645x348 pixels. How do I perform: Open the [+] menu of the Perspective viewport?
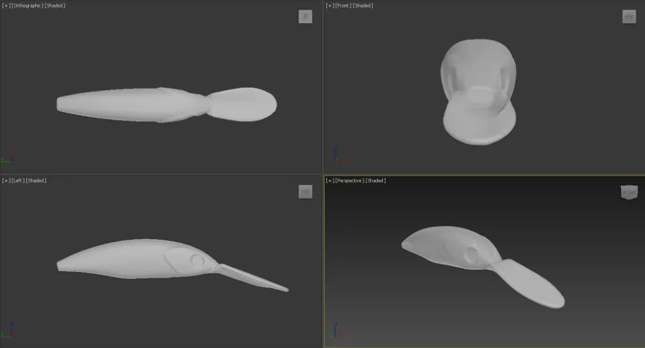[330, 180]
